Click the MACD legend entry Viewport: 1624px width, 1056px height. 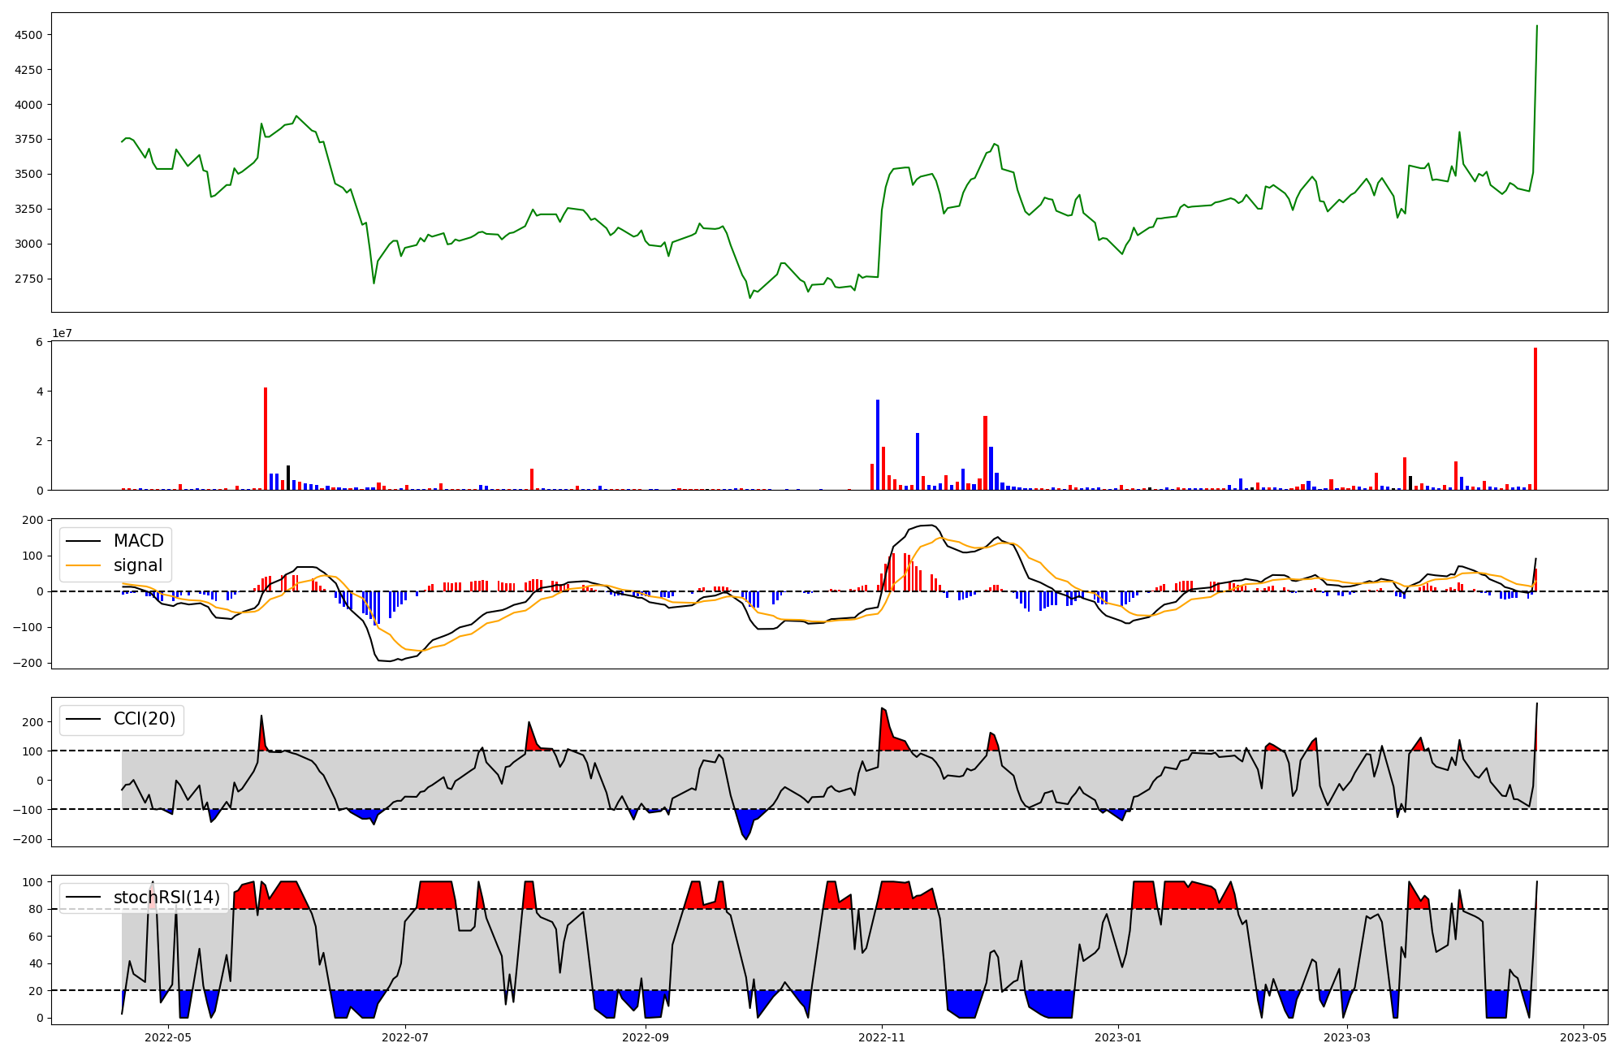click(x=138, y=541)
